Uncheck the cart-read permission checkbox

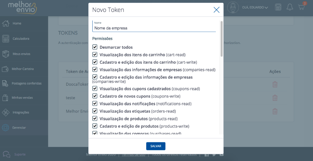click(x=95, y=54)
